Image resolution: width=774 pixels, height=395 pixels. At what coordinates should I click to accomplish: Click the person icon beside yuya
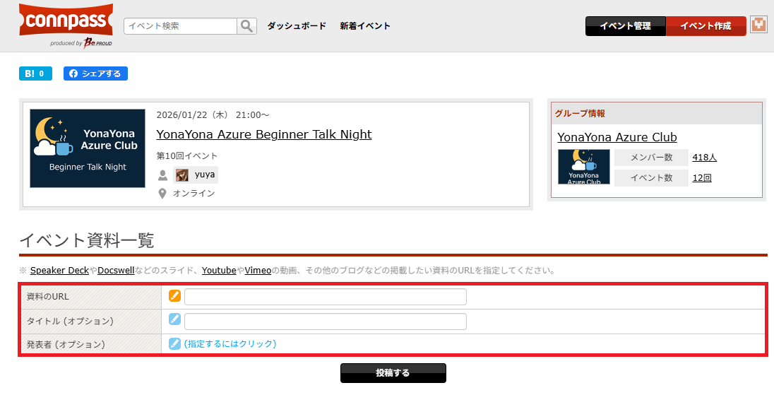162,175
